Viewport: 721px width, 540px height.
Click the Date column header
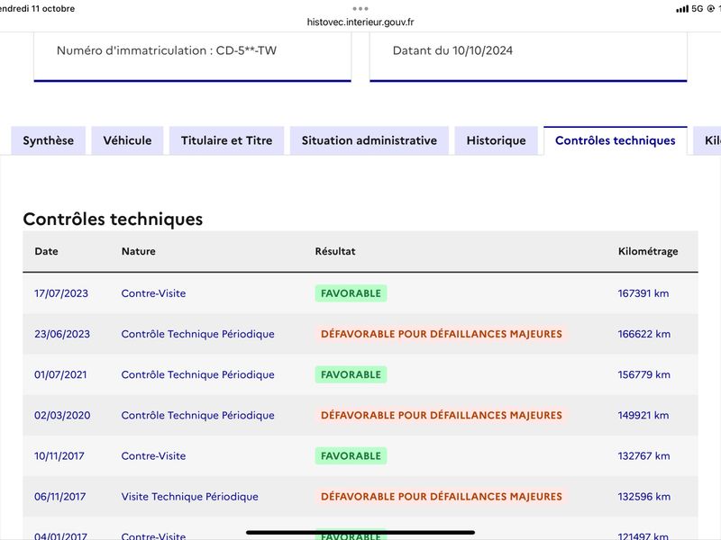click(47, 251)
